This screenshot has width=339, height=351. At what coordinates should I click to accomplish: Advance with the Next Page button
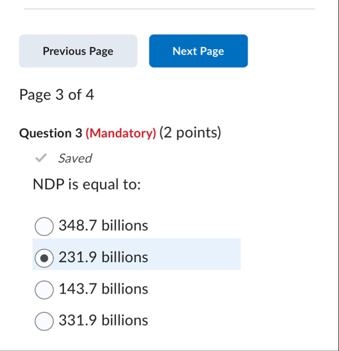click(x=199, y=51)
